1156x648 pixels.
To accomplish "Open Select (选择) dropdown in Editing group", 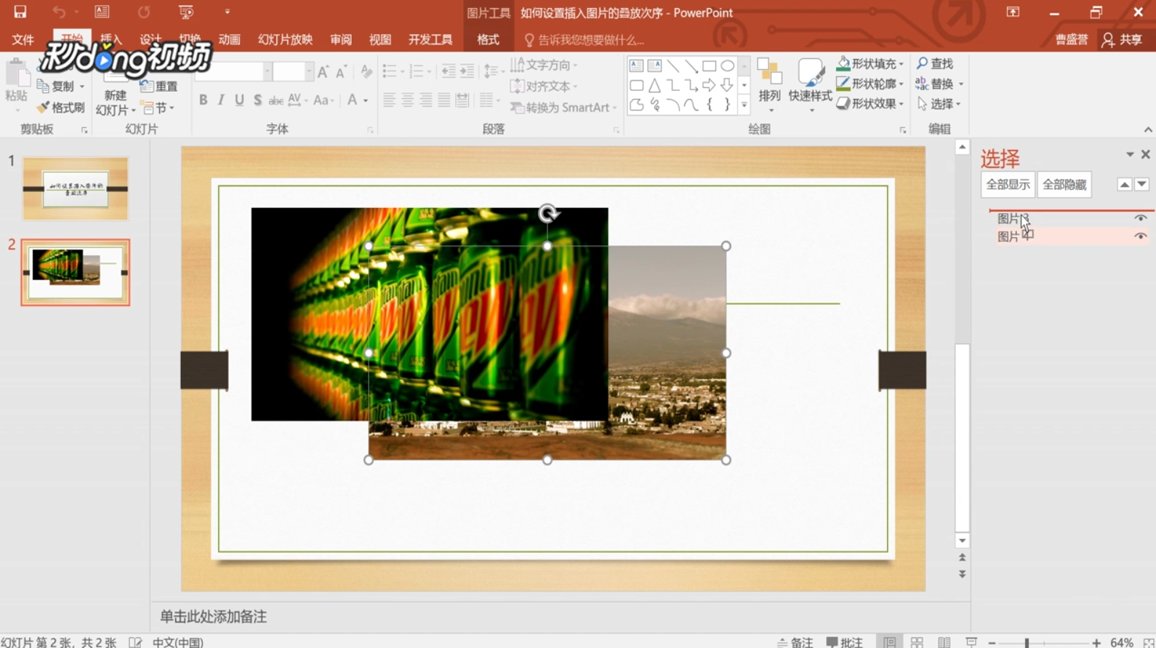I will click(939, 104).
